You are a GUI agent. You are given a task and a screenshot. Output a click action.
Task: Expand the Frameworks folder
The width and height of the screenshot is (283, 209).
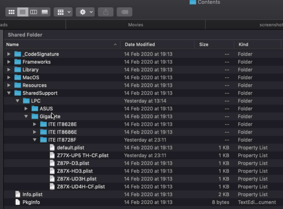[9, 62]
